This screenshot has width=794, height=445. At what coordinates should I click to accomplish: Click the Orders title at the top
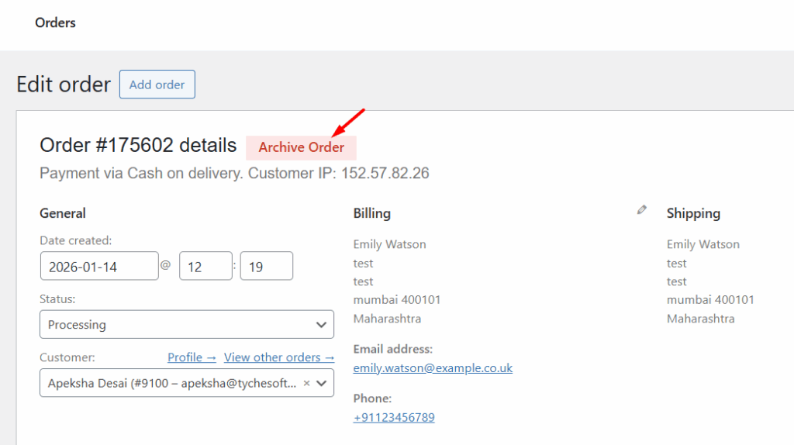pyautogui.click(x=55, y=22)
